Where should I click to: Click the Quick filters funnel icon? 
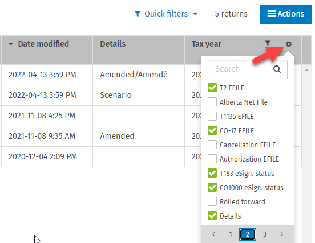(x=138, y=14)
